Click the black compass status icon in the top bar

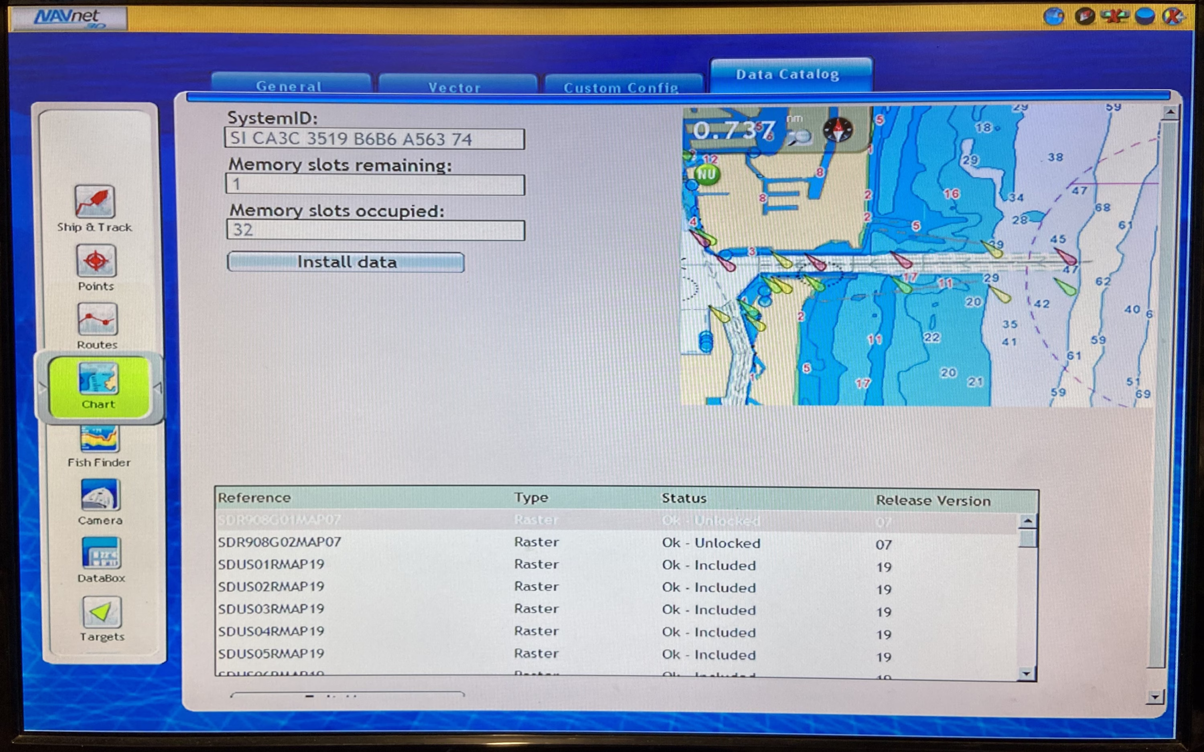click(1084, 16)
